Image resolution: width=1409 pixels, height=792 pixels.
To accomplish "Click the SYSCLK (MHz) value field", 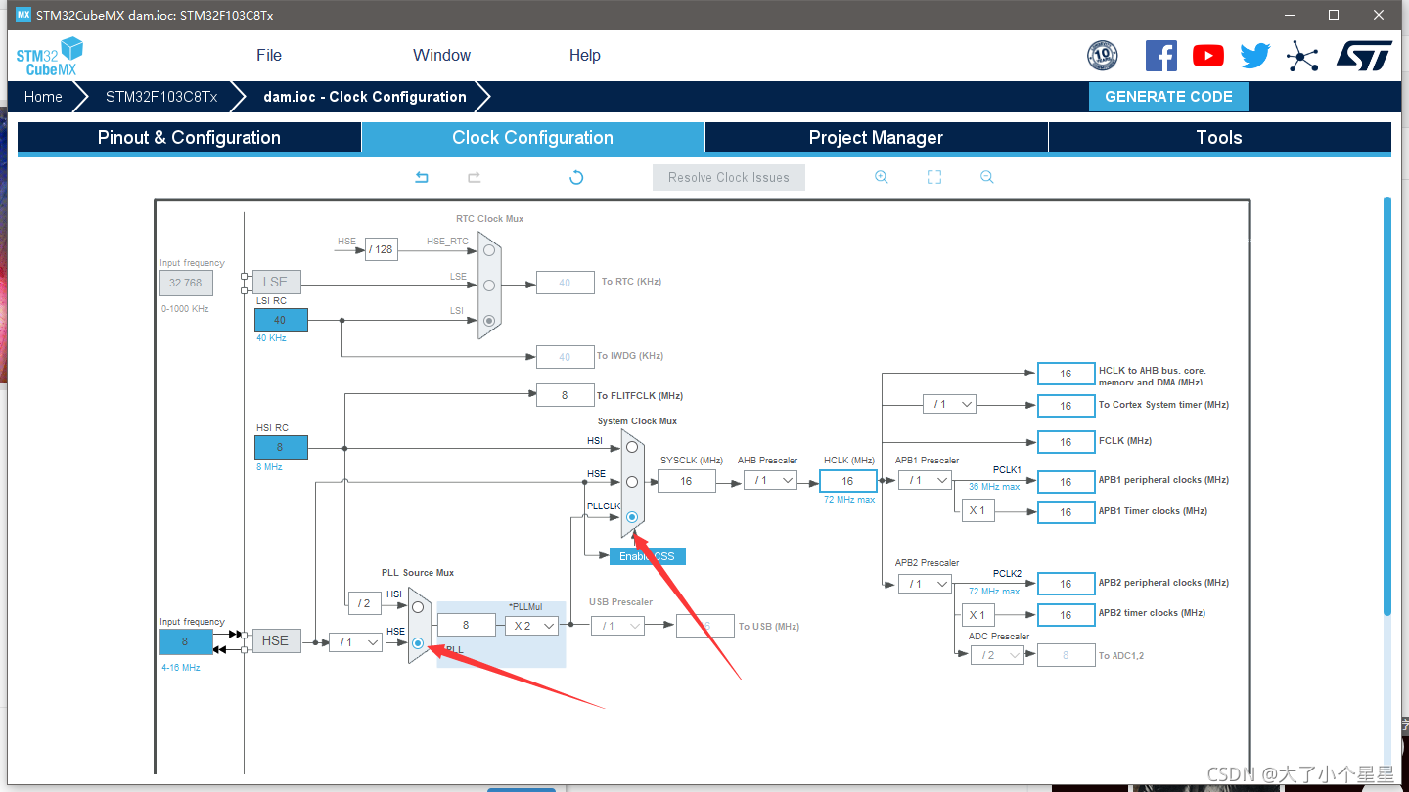I will coord(687,480).
